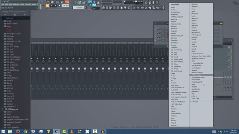Open the mixer view toolbar icon
Viewport: 239px width, 134px height.
tap(118, 7)
